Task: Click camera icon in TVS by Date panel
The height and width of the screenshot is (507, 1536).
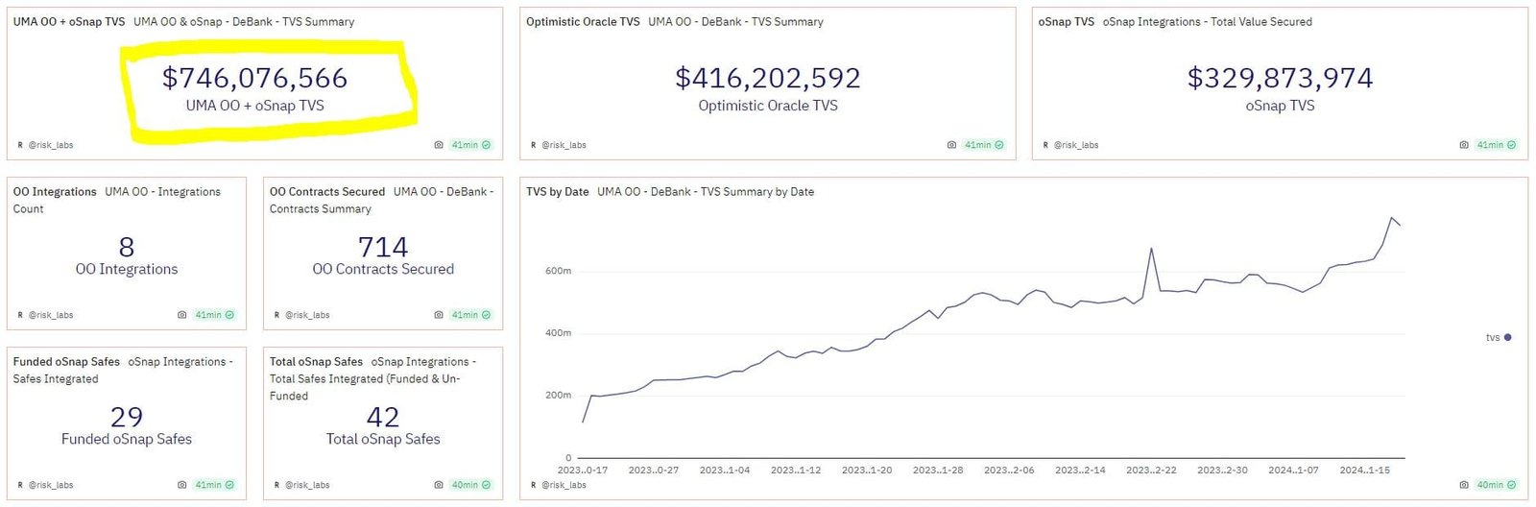Action: tap(1464, 485)
